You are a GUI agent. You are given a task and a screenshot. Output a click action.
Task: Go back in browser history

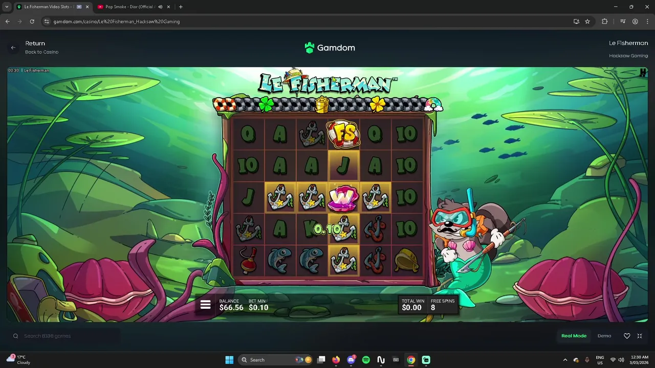point(7,21)
